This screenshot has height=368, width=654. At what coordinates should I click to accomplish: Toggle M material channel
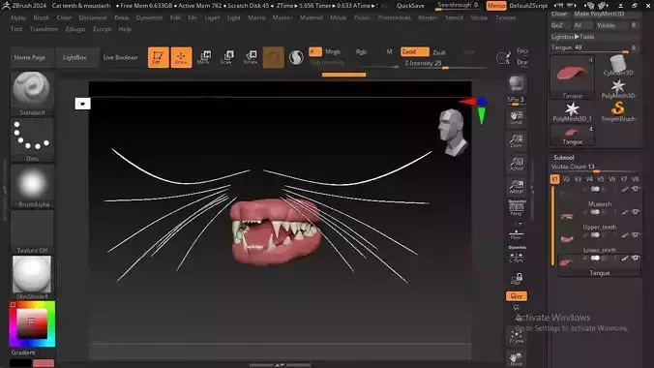click(x=389, y=51)
